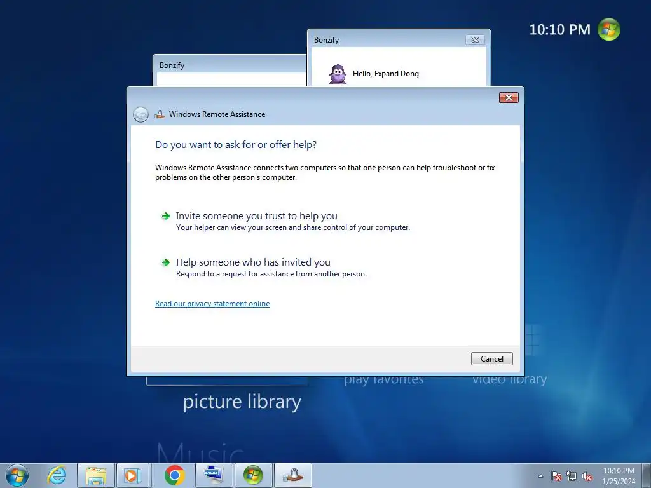Viewport: 651px width, 488px height.
Task: Click the Remote Assistance title icon
Action: [x=160, y=114]
